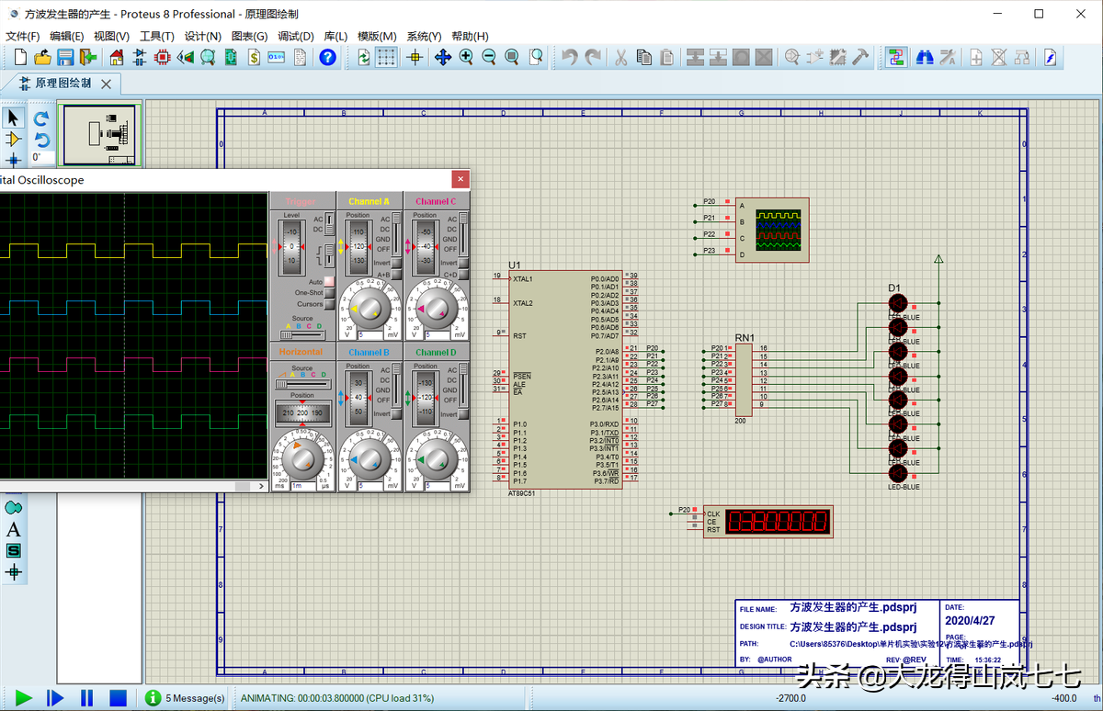Click the Channel A voltage input field
The width and height of the screenshot is (1103, 711).
(372, 334)
